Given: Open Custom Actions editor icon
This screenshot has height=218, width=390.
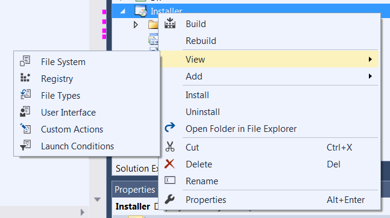Looking at the screenshot, I should 26,128.
